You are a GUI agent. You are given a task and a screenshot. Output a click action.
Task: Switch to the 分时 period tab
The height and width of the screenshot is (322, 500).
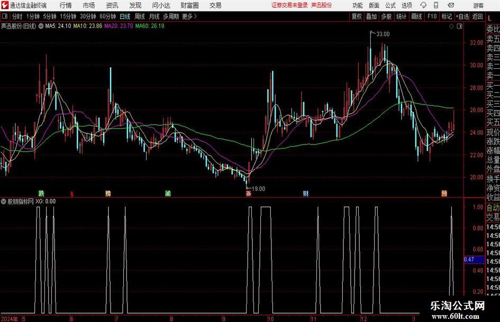[17, 16]
